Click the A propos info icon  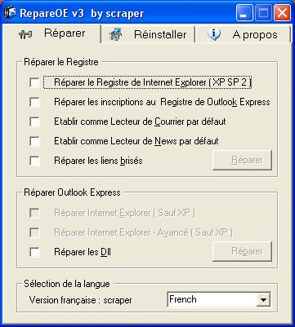click(x=214, y=34)
